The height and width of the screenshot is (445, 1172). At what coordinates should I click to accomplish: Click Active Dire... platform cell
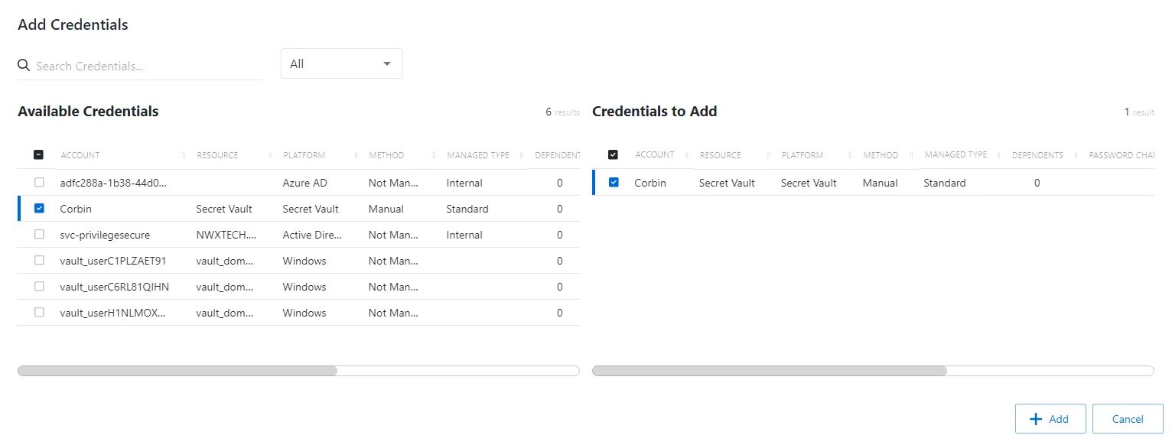[x=313, y=235]
